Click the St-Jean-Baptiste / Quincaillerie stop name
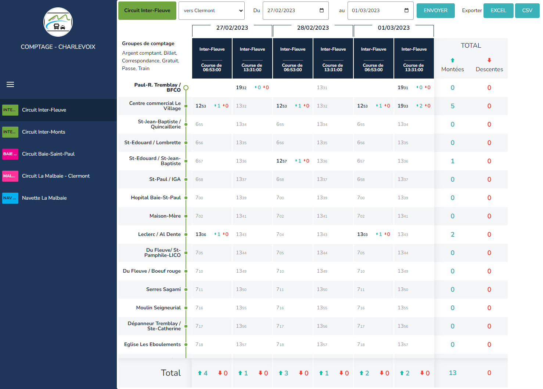543x389 pixels. coord(159,124)
